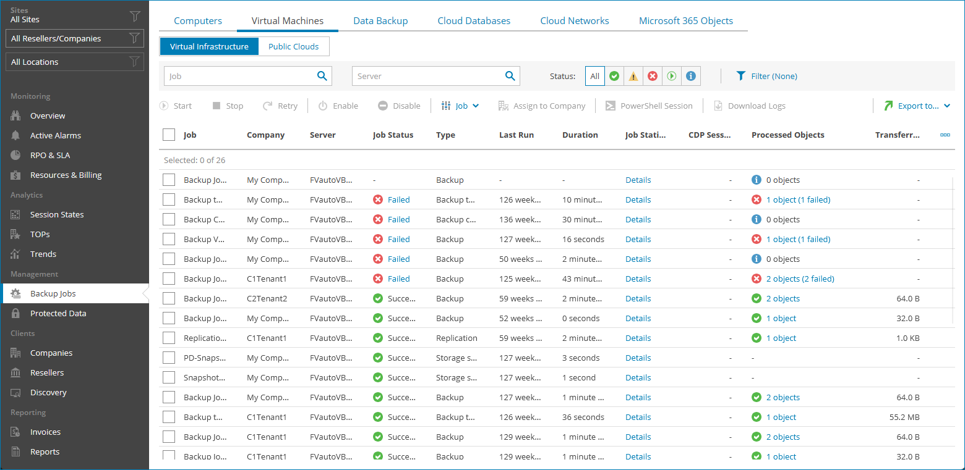The image size is (965, 470).
Task: Click the search magnifier in the Server field
Action: [510, 76]
